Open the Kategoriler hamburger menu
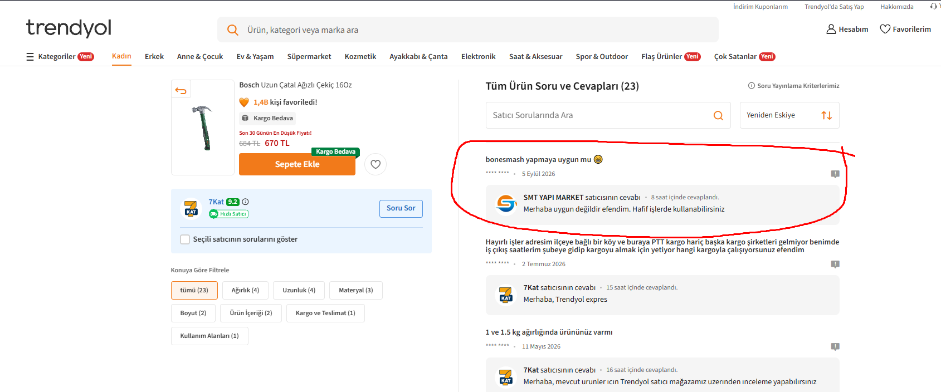The image size is (941, 392). [x=30, y=57]
